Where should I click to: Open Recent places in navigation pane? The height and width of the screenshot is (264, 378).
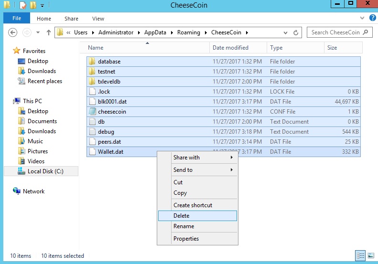tap(45, 81)
